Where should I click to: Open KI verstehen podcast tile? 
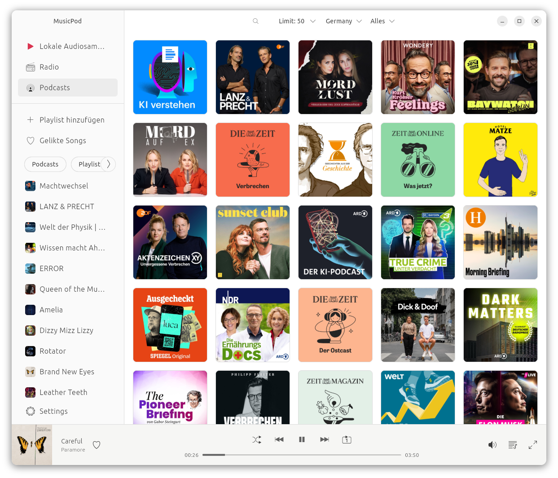click(170, 77)
